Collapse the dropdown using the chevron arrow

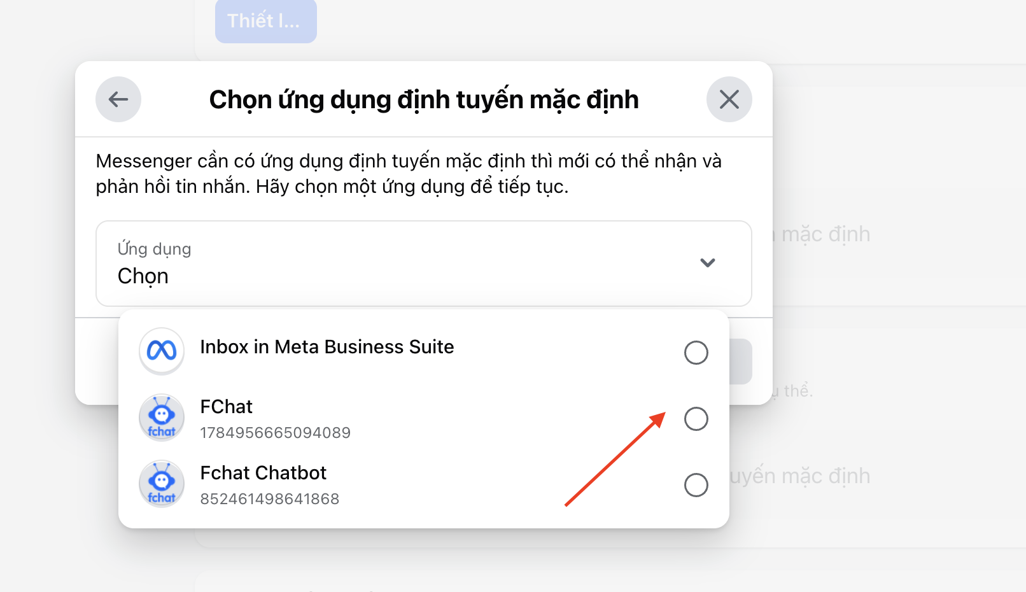click(x=707, y=263)
